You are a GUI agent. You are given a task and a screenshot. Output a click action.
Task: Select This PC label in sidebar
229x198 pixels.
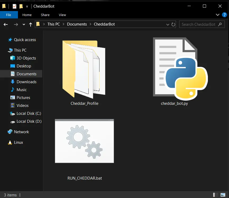(20, 50)
